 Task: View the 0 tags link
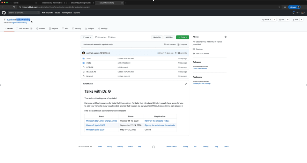[x=112, y=37]
